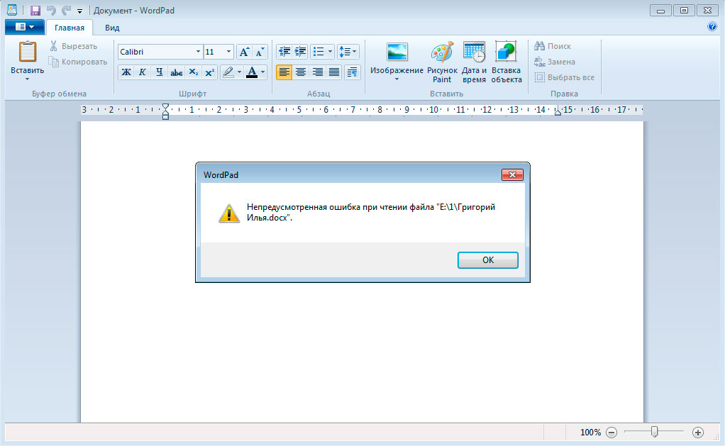The width and height of the screenshot is (725, 446).
Task: Click the 100% zoom level text
Action: [x=590, y=432]
